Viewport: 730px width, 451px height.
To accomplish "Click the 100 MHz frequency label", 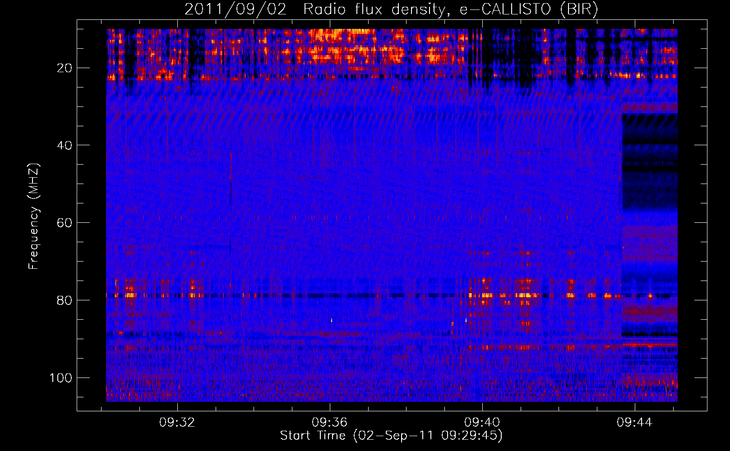I will pos(61,378).
